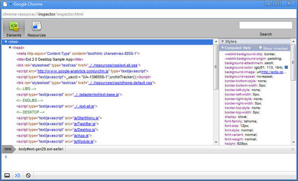Click -webkit-background-clip: border property

point(250,54)
